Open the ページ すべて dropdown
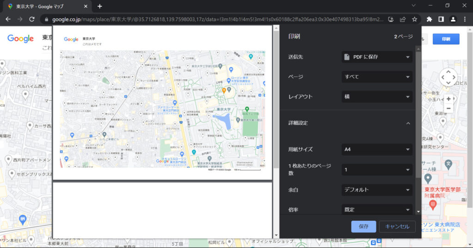Image resolution: width=473 pixels, height=248 pixels. coord(377,77)
